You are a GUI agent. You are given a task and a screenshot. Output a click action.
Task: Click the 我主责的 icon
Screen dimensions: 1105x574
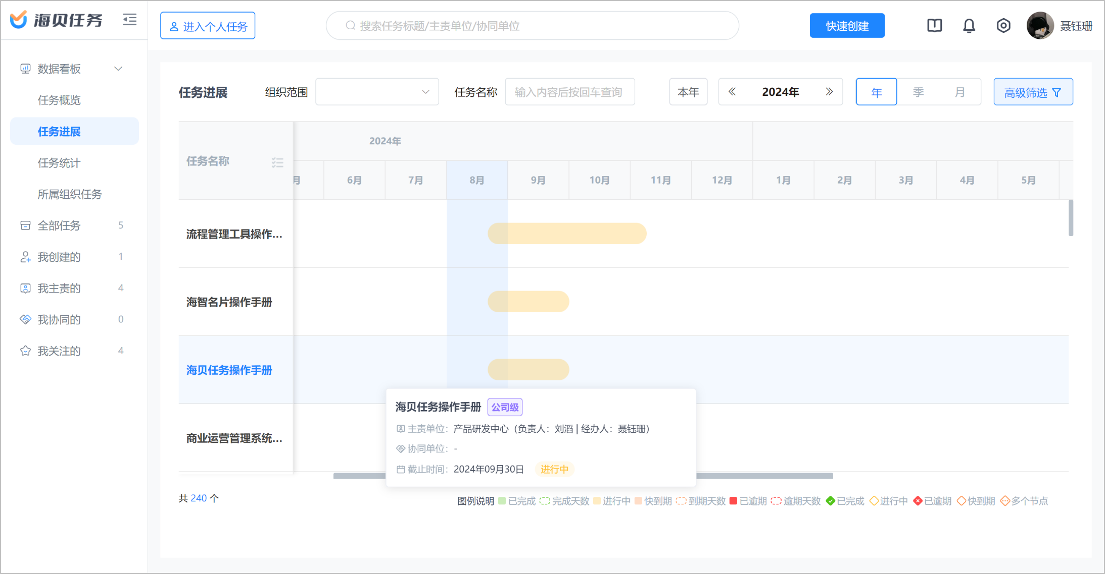tap(25, 288)
